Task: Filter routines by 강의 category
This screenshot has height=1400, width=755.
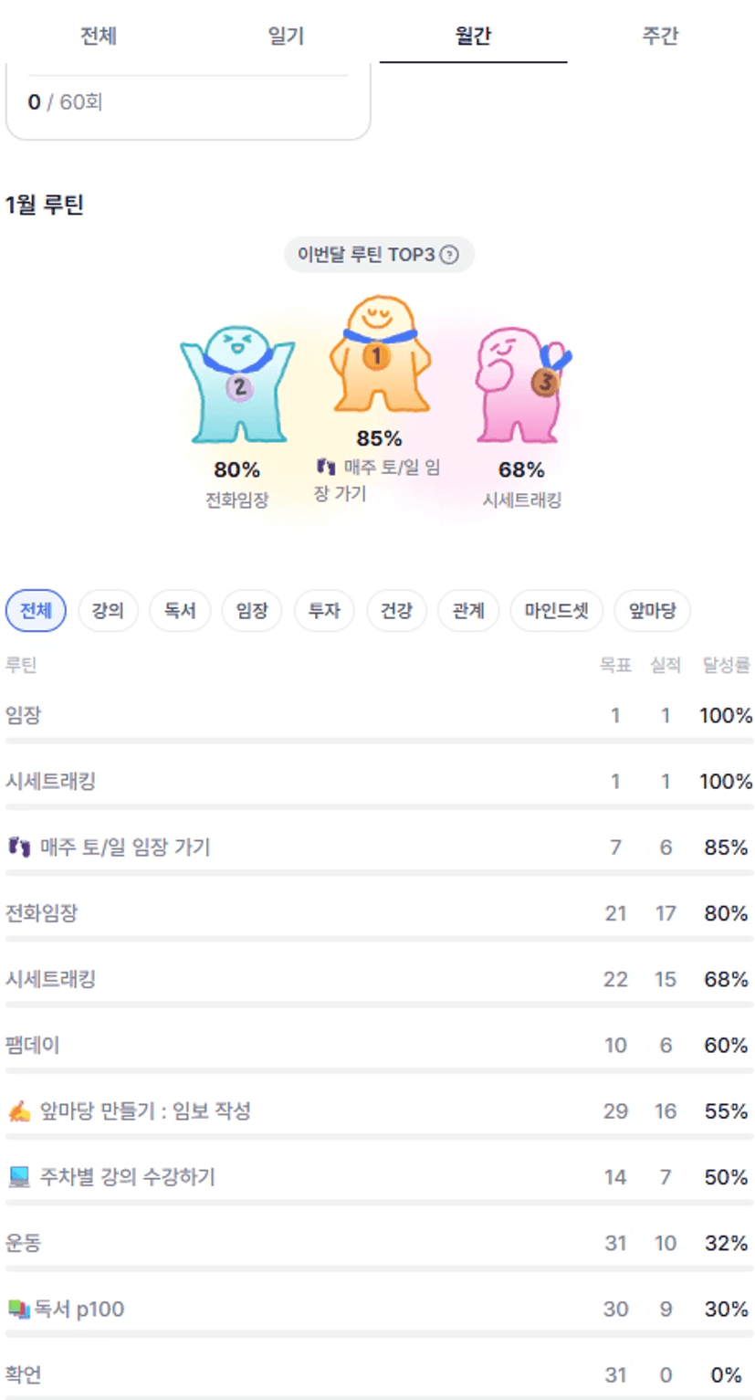Action: click(x=108, y=611)
